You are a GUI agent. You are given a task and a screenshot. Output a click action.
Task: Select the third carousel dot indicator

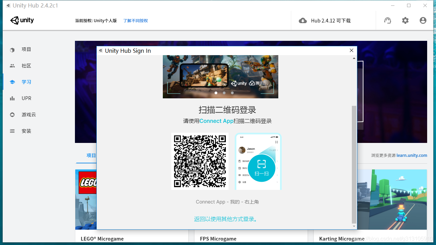232,93
